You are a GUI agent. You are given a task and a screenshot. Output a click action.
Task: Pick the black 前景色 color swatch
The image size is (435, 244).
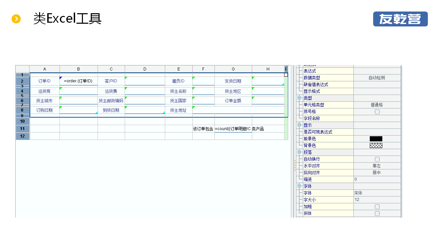click(376, 139)
